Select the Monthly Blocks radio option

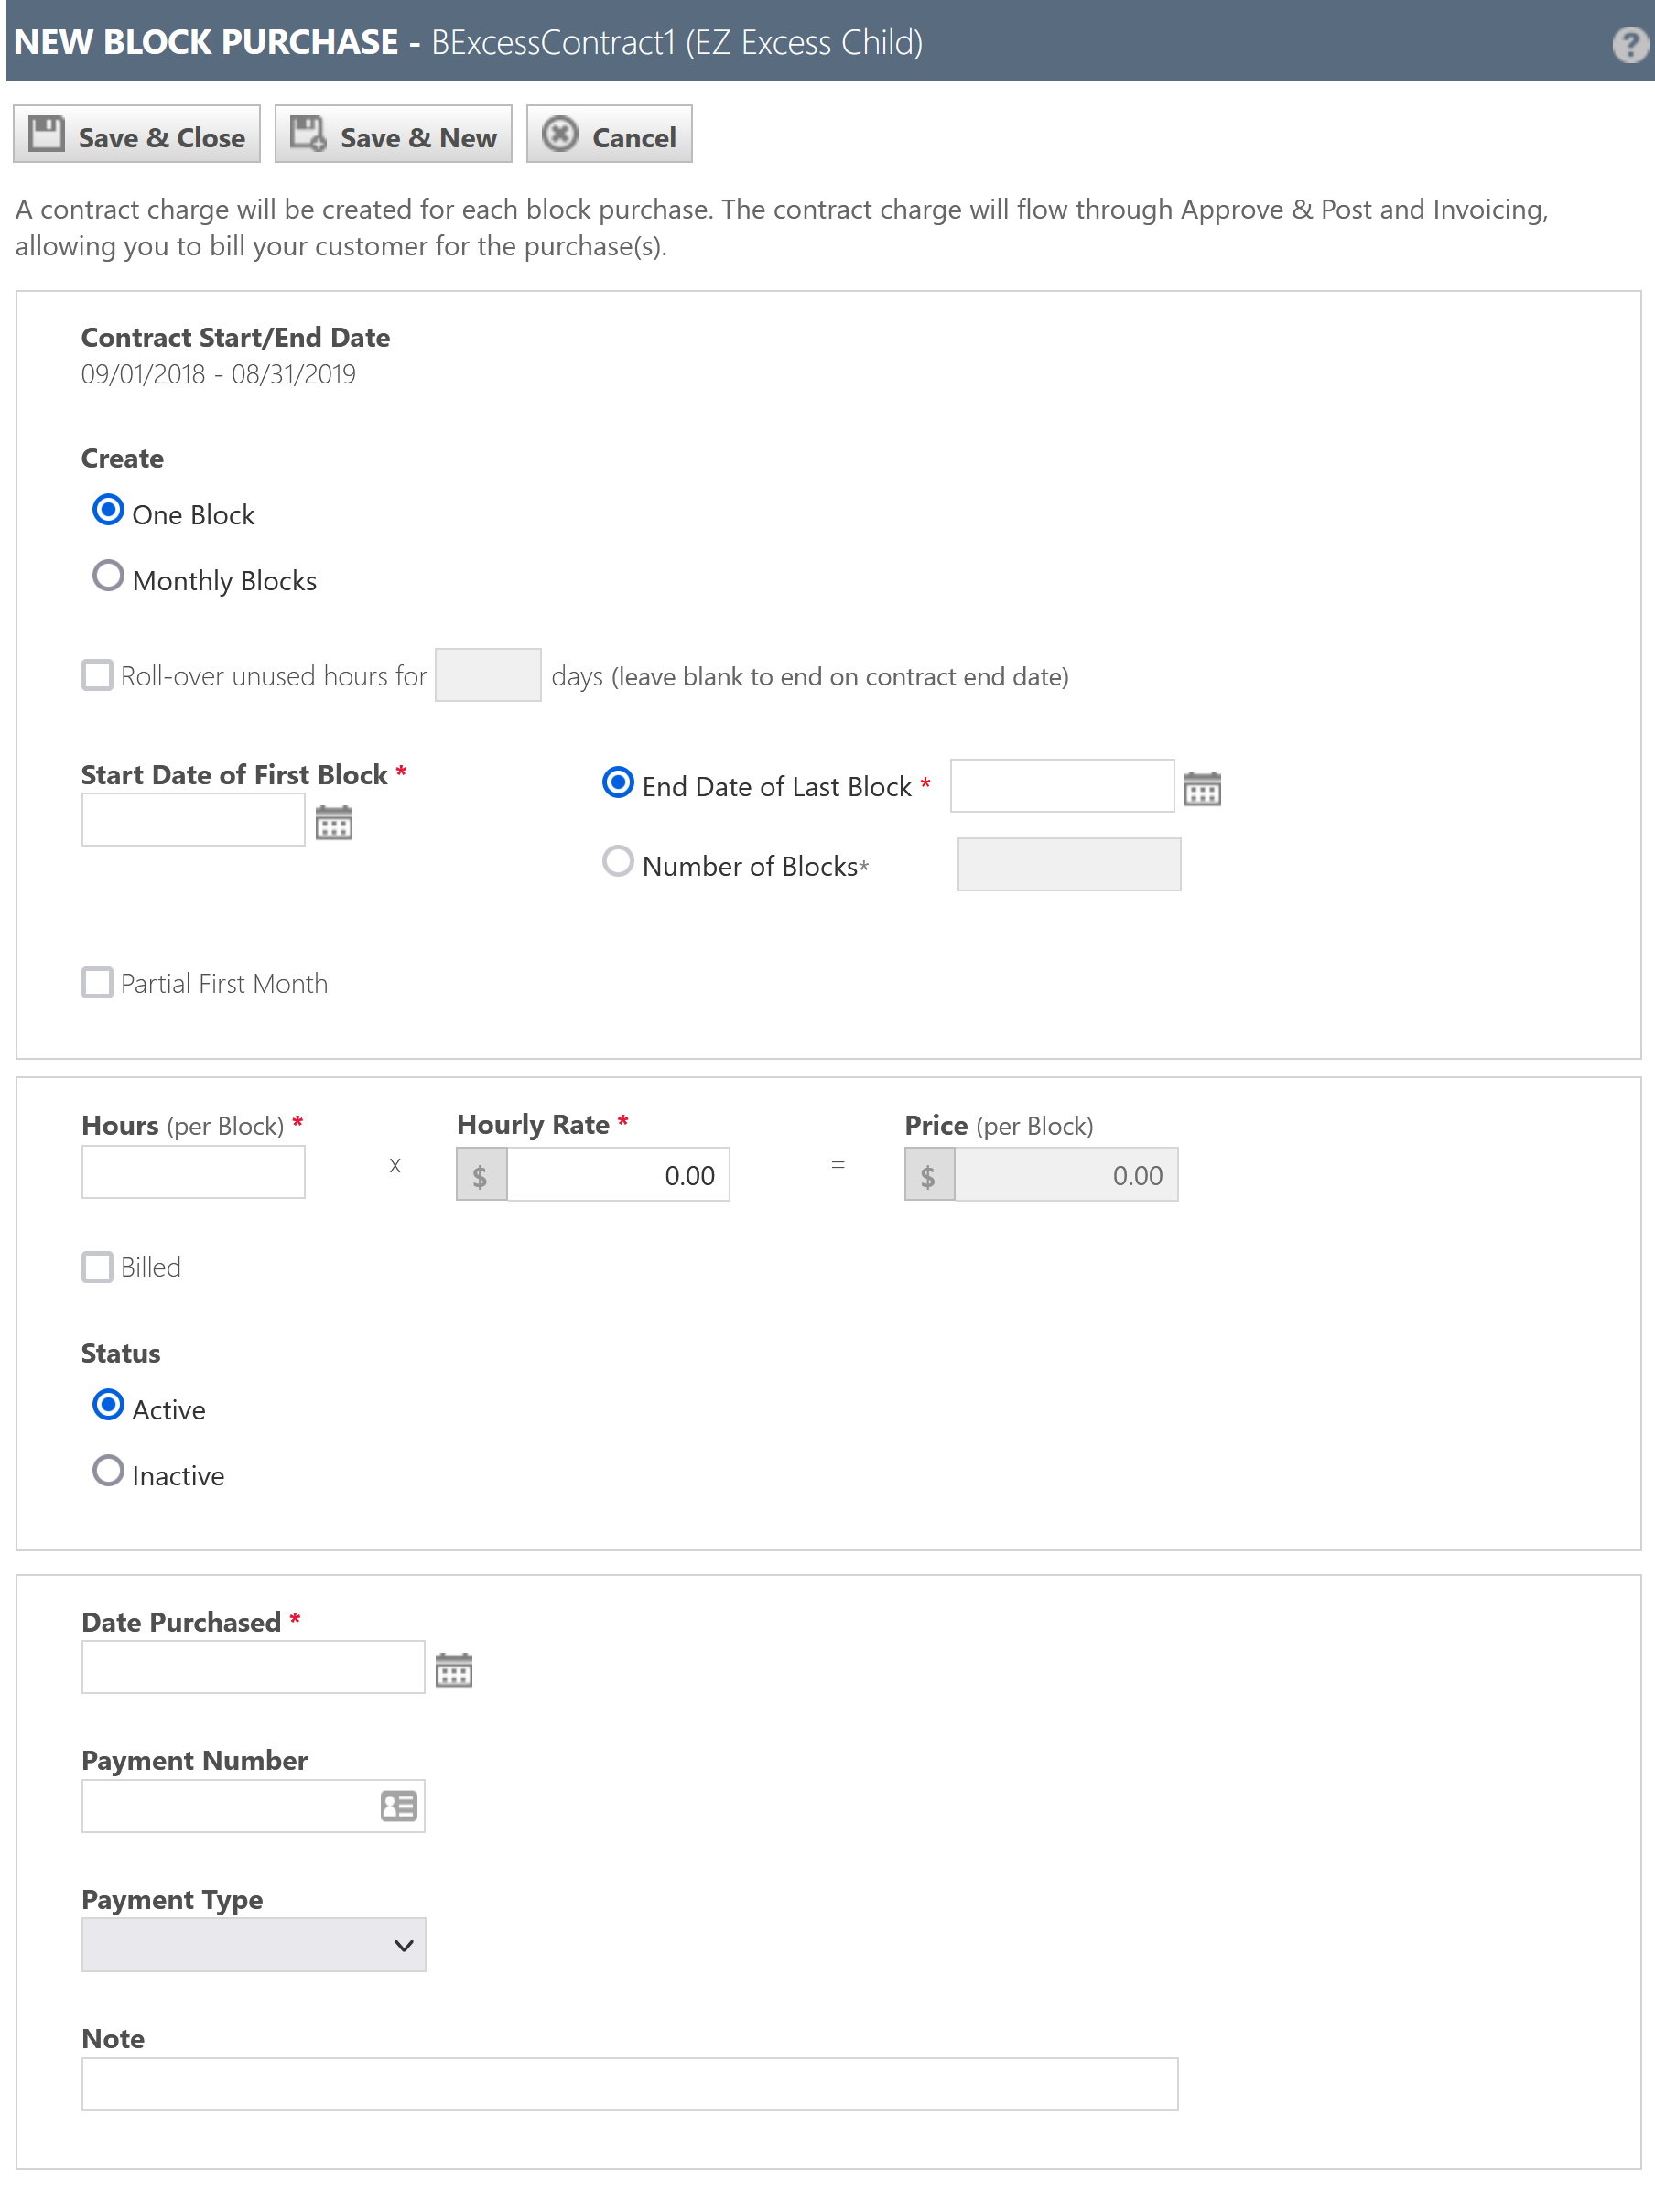tap(108, 576)
